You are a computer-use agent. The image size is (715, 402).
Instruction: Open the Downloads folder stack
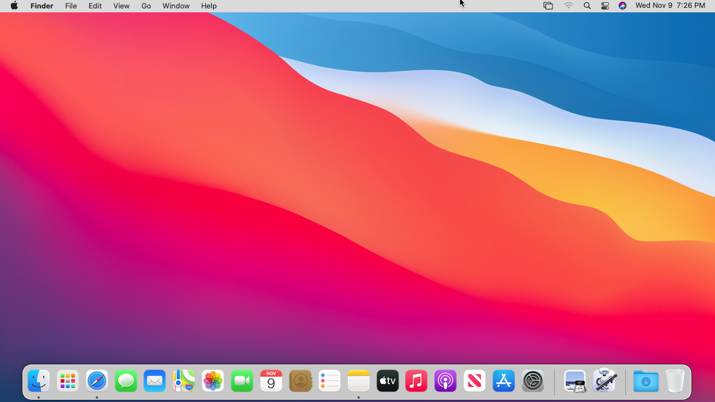click(646, 381)
